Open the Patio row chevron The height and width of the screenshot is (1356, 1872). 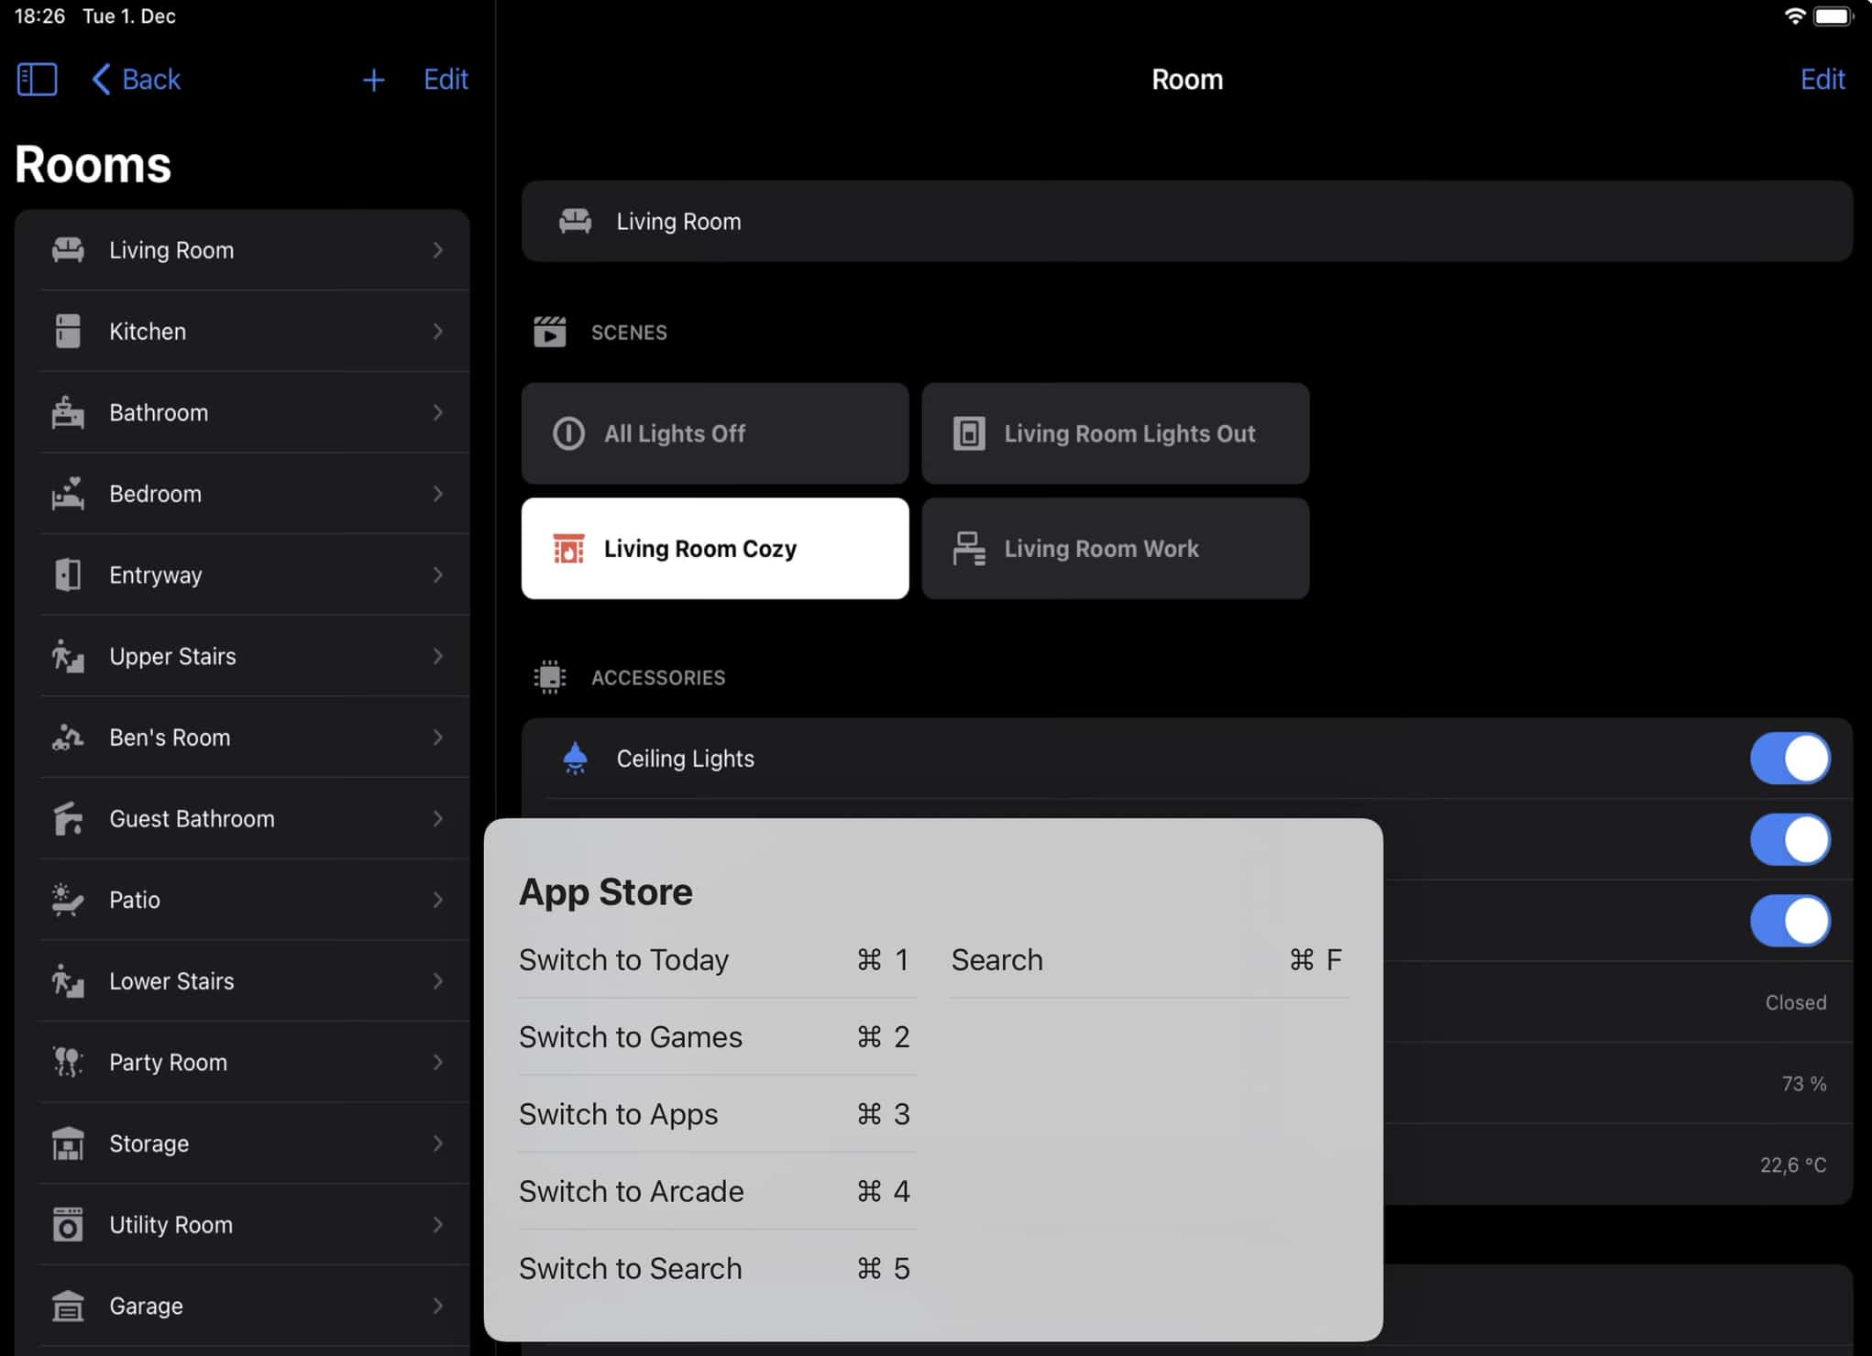pyautogui.click(x=438, y=900)
